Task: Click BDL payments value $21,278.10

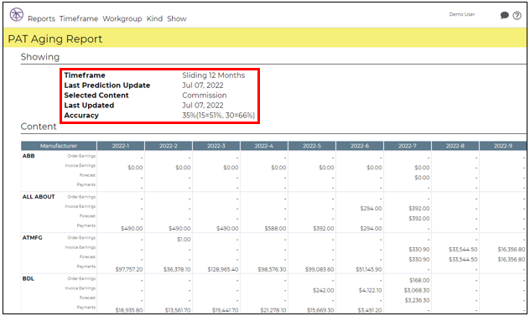Action: 273,310
